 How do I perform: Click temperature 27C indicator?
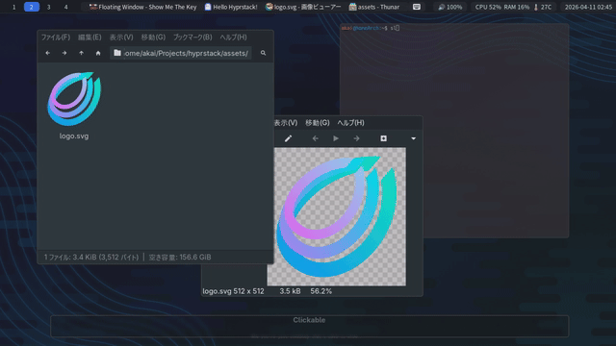coord(543,7)
